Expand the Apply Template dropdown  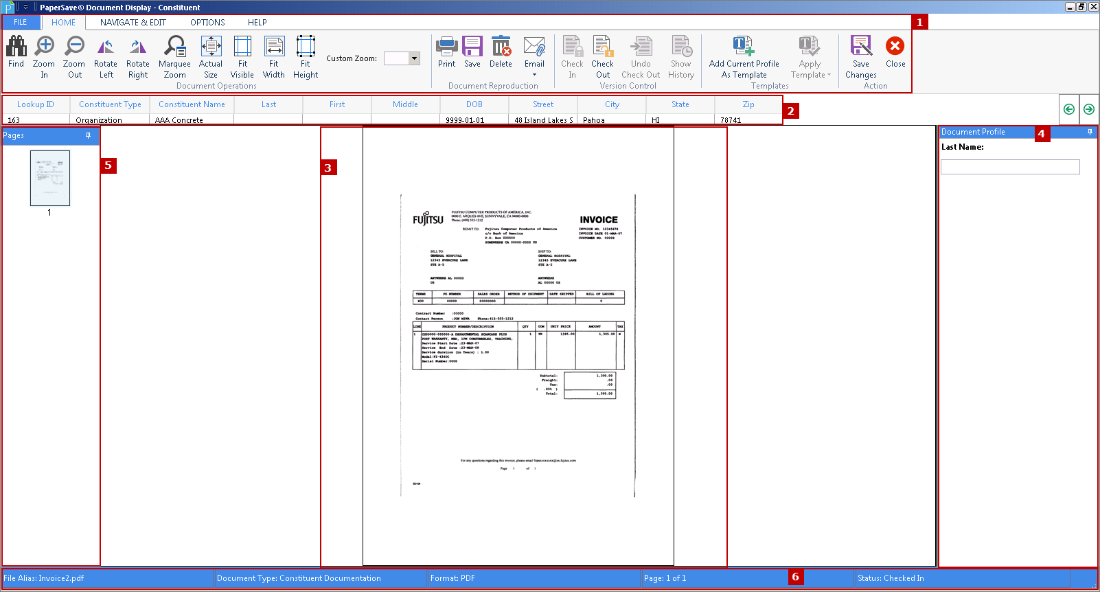tap(829, 75)
